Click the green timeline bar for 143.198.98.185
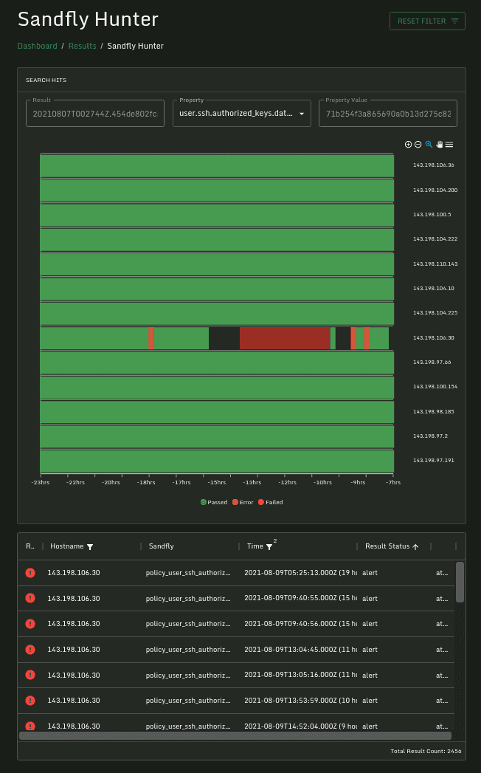Screen dimensions: 481x773 pos(217,412)
